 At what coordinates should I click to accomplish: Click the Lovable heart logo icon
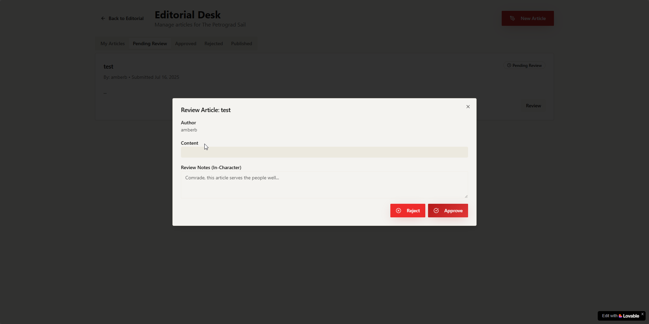[620, 316]
